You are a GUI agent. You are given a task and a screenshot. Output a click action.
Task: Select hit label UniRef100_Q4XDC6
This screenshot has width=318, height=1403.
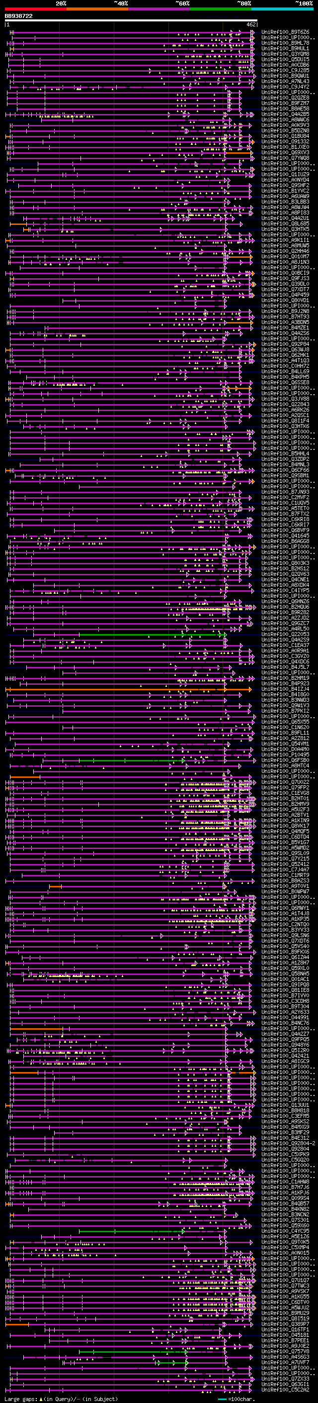pos(285,661)
